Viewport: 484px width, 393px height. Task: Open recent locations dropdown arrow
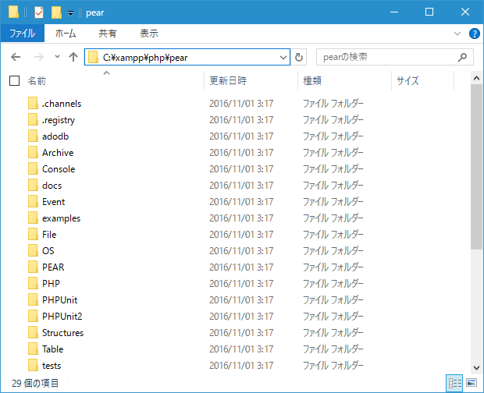[57, 57]
